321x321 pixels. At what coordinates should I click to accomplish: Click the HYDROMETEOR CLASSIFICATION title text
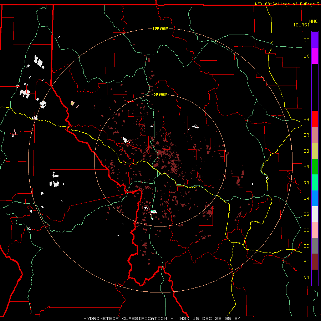(125, 319)
